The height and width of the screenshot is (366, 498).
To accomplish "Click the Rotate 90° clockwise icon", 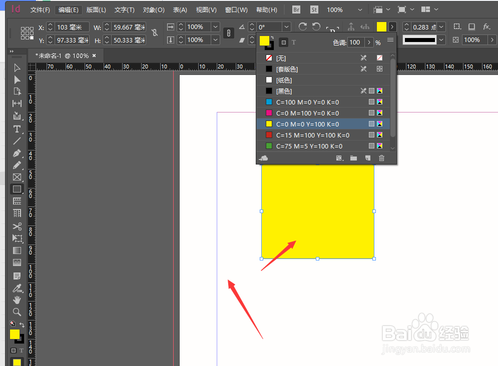I will [303, 26].
